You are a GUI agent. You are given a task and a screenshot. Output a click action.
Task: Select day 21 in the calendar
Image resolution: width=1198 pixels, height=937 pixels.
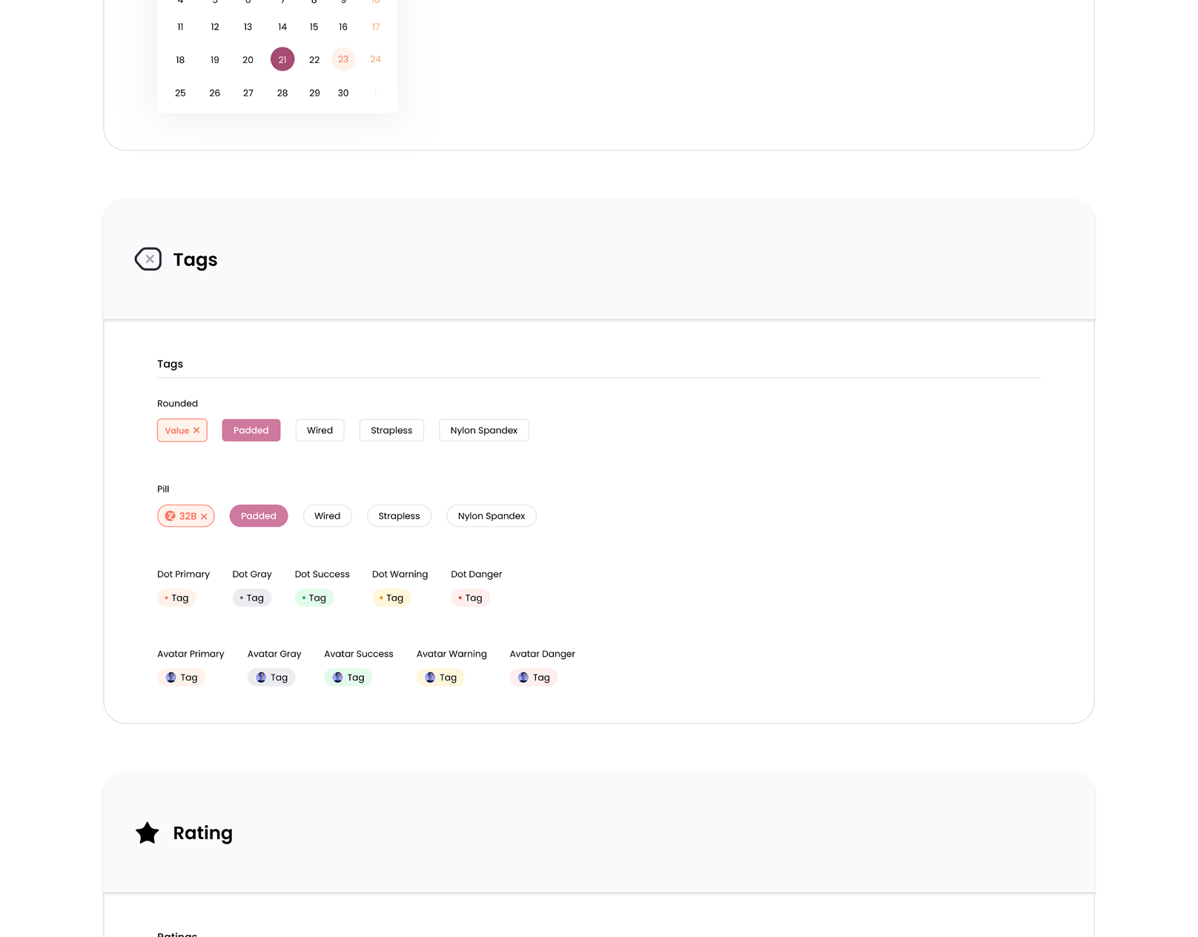click(282, 59)
